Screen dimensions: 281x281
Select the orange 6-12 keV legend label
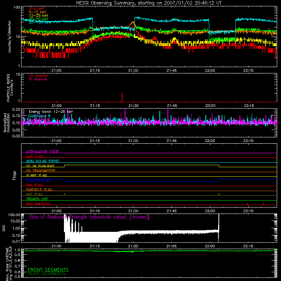pyautogui.click(x=38, y=12)
